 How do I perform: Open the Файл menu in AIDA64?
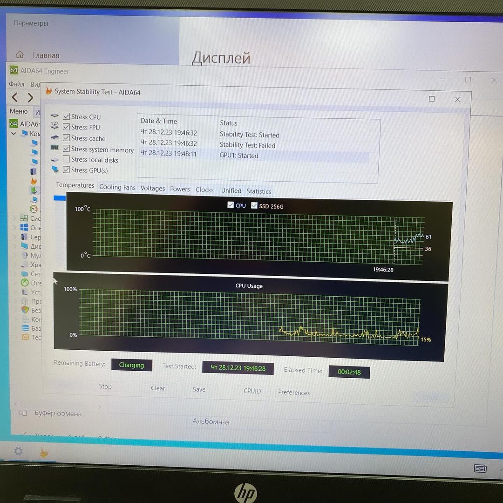pos(16,84)
